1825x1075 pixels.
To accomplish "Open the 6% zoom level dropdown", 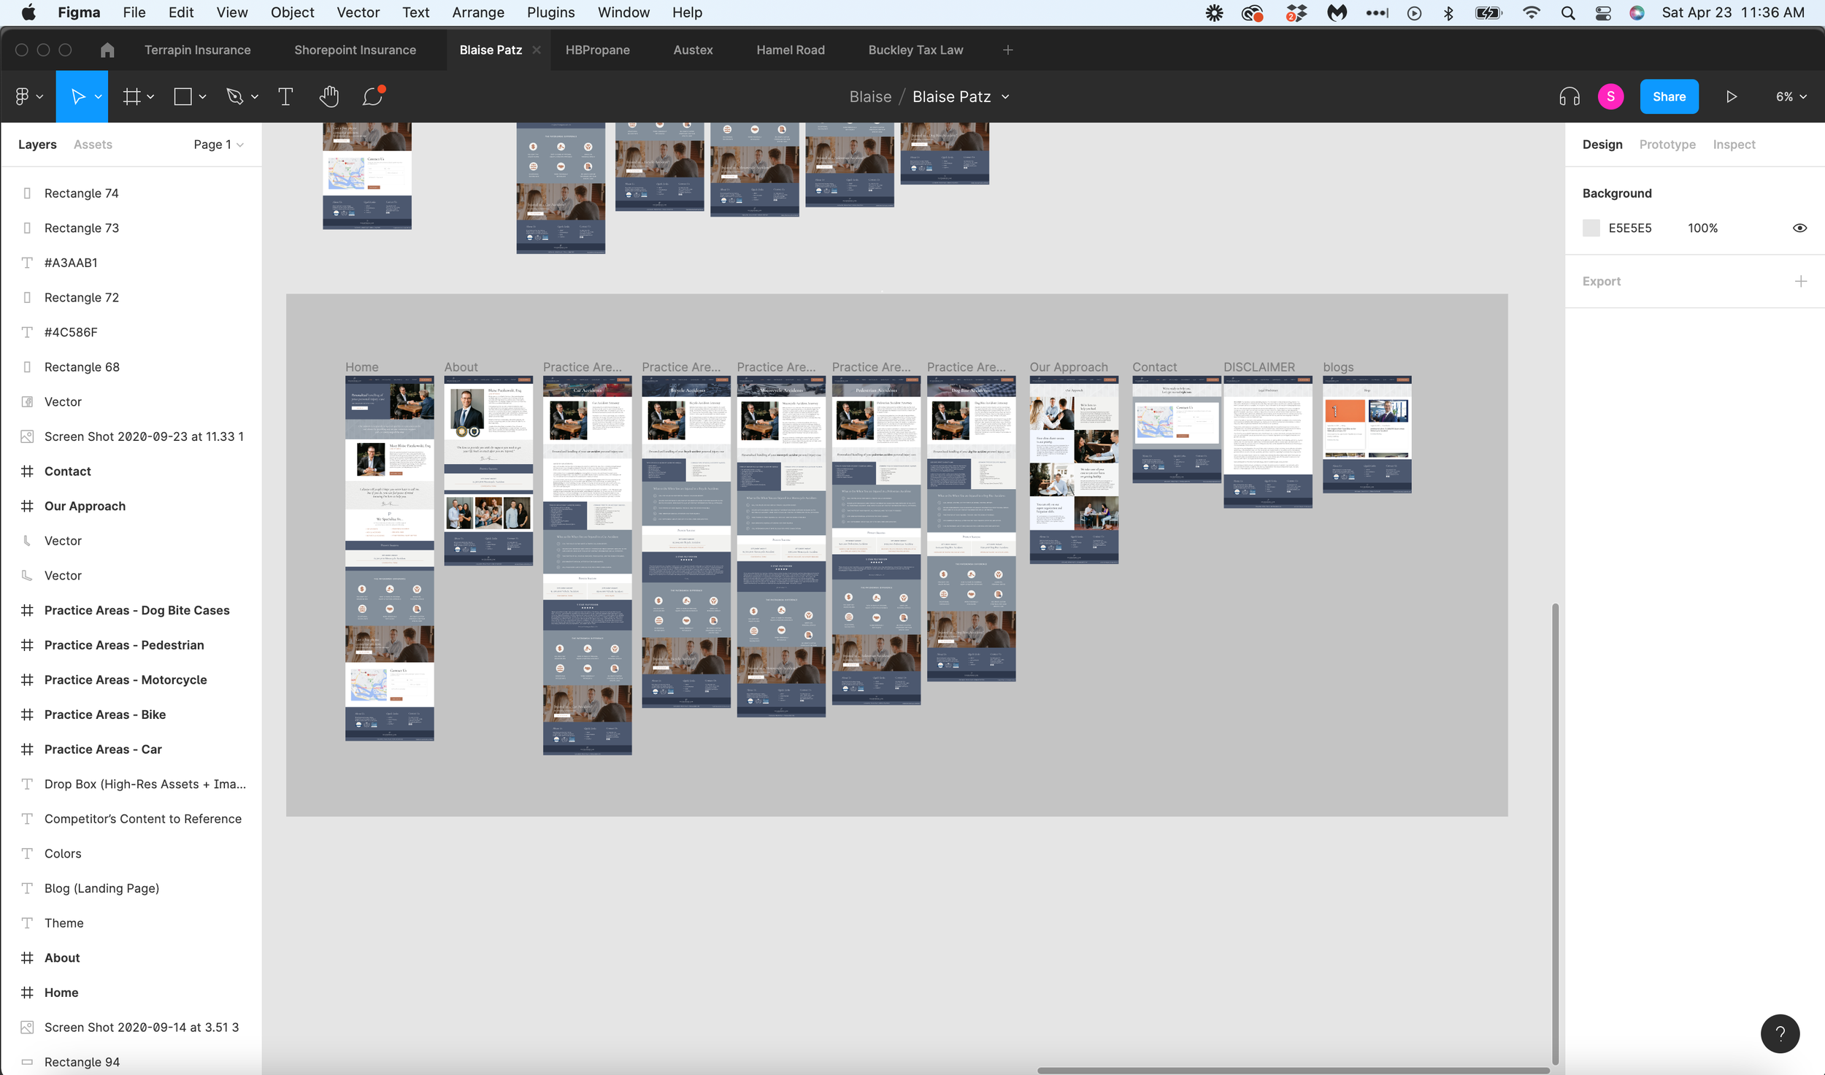I will point(1791,96).
